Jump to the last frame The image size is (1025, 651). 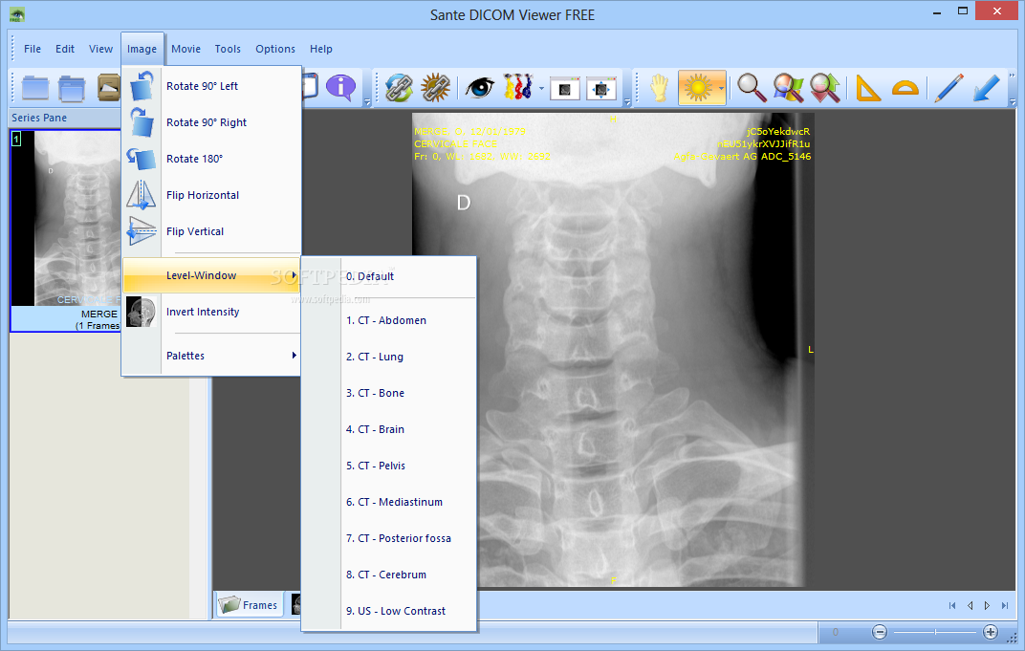1005,606
